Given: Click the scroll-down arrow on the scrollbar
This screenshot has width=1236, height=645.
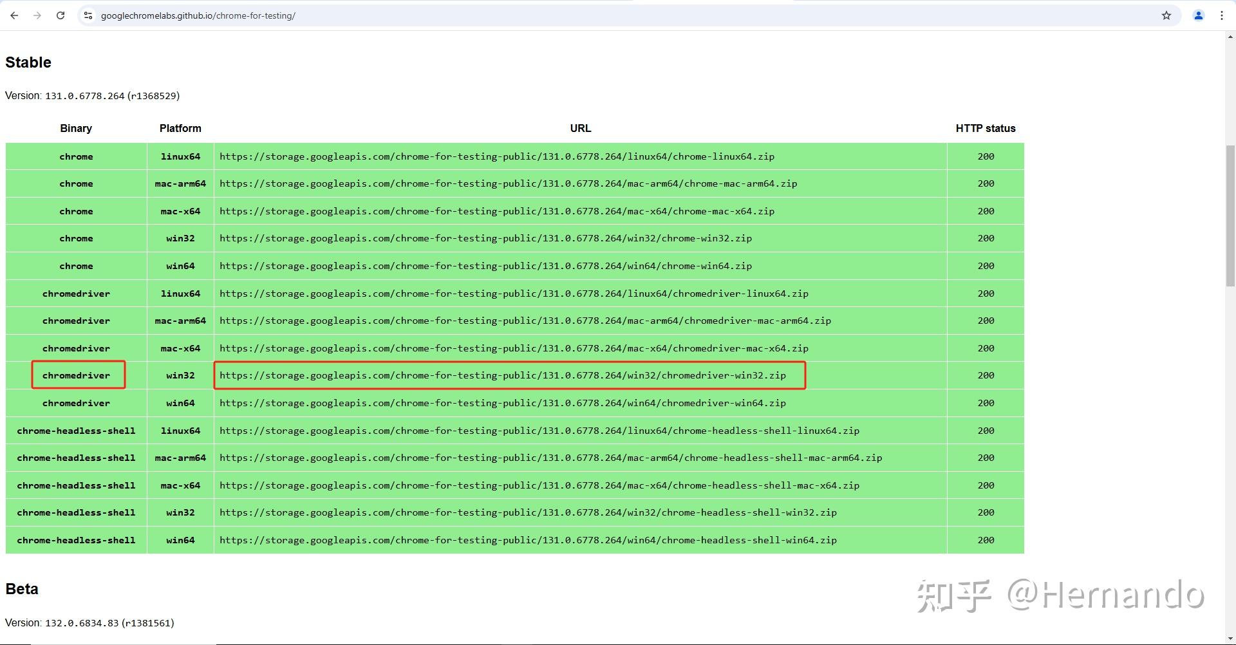Looking at the screenshot, I should coord(1230,638).
